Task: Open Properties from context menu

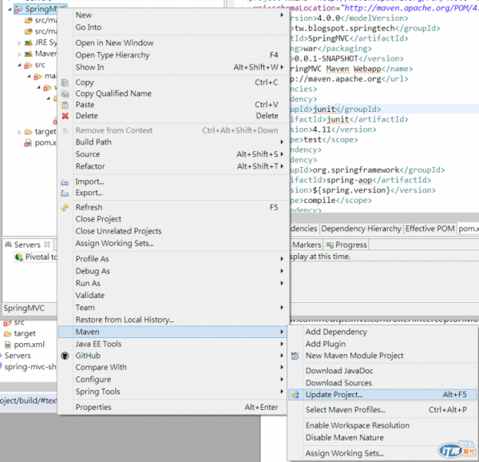Action: point(172,408)
